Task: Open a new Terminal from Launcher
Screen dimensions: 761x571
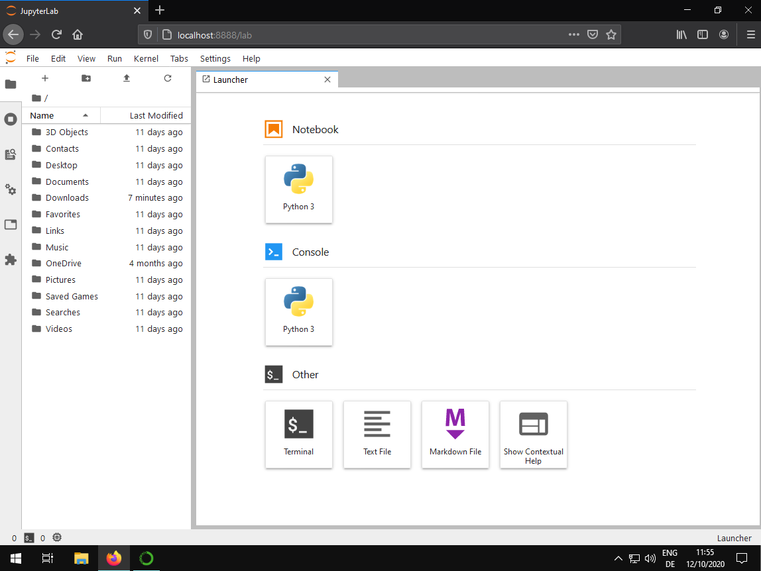Action: click(299, 434)
